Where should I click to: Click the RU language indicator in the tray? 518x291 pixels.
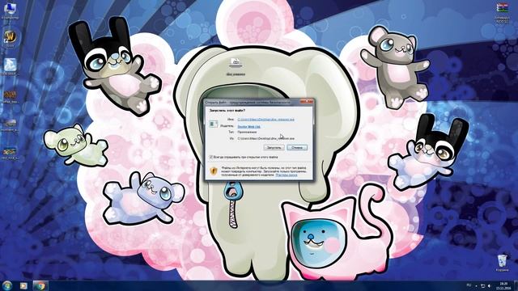469,285
